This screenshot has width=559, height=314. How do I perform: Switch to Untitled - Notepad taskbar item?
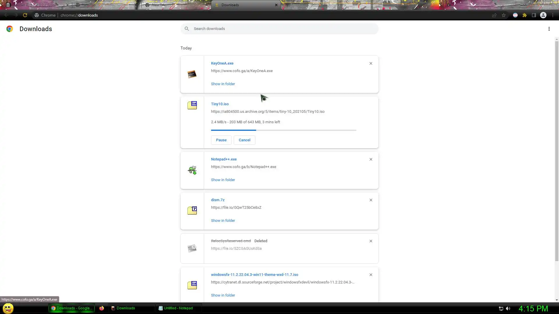[x=178, y=308]
